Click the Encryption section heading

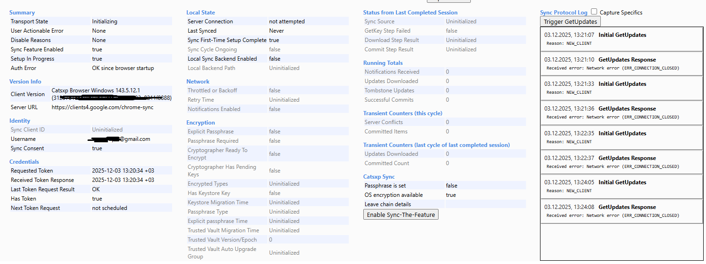[x=201, y=123]
